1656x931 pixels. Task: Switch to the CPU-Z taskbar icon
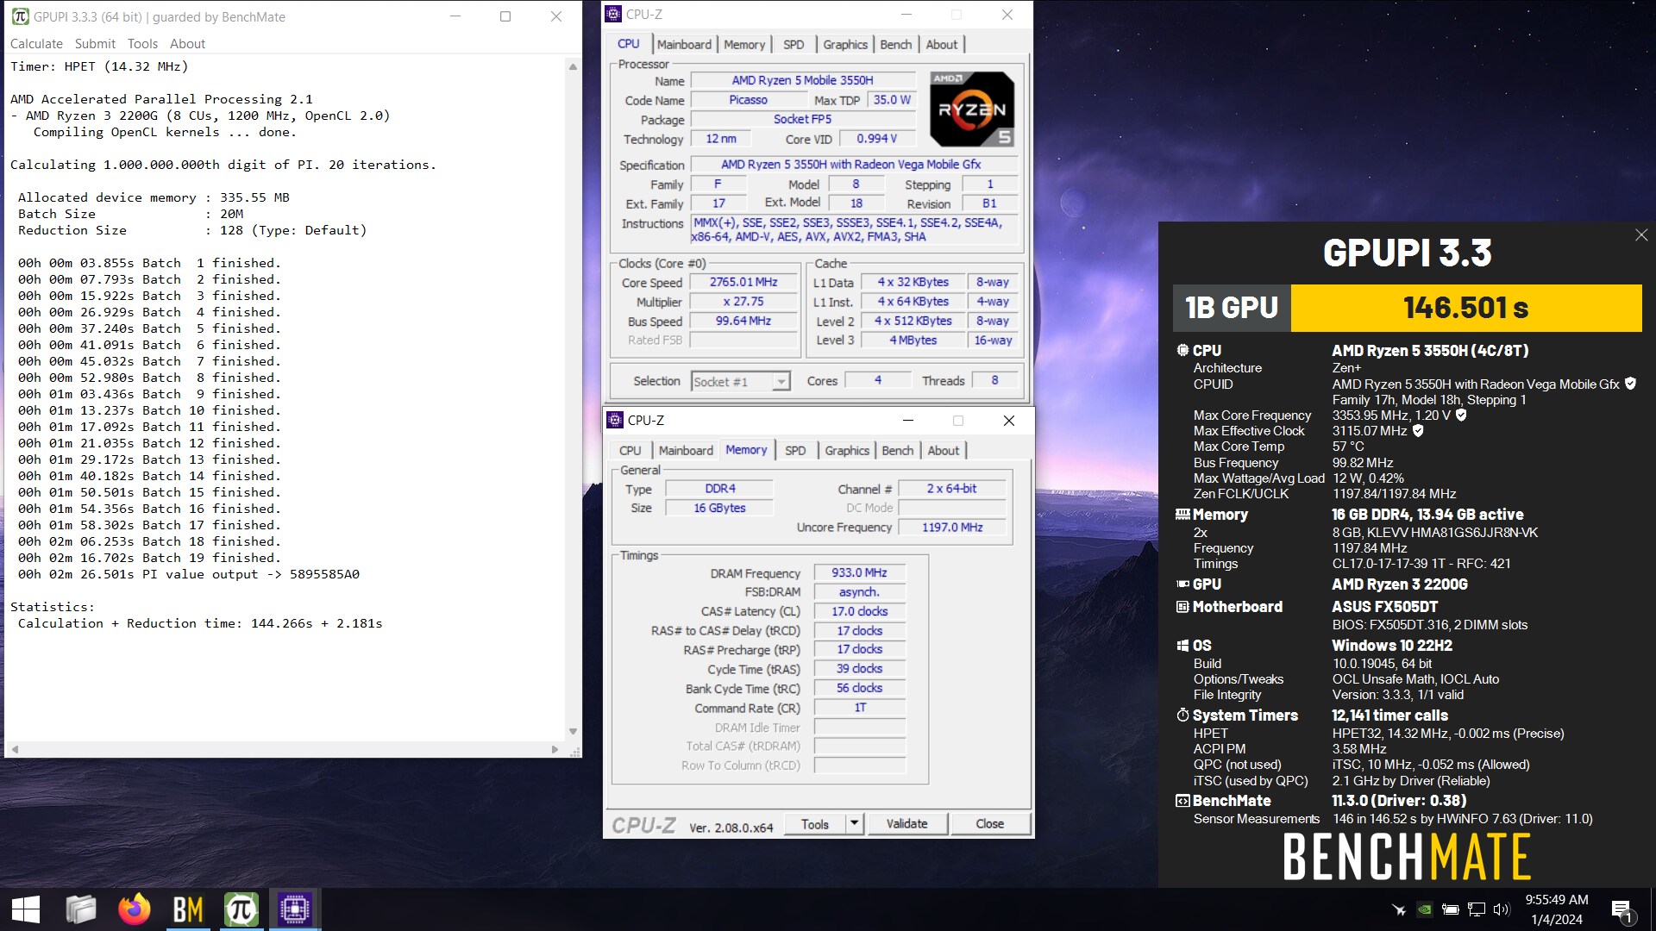(295, 909)
